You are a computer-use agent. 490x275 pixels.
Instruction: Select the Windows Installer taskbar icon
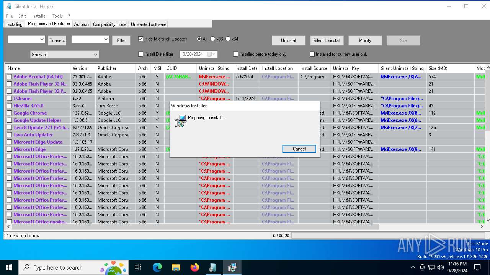pos(232,267)
